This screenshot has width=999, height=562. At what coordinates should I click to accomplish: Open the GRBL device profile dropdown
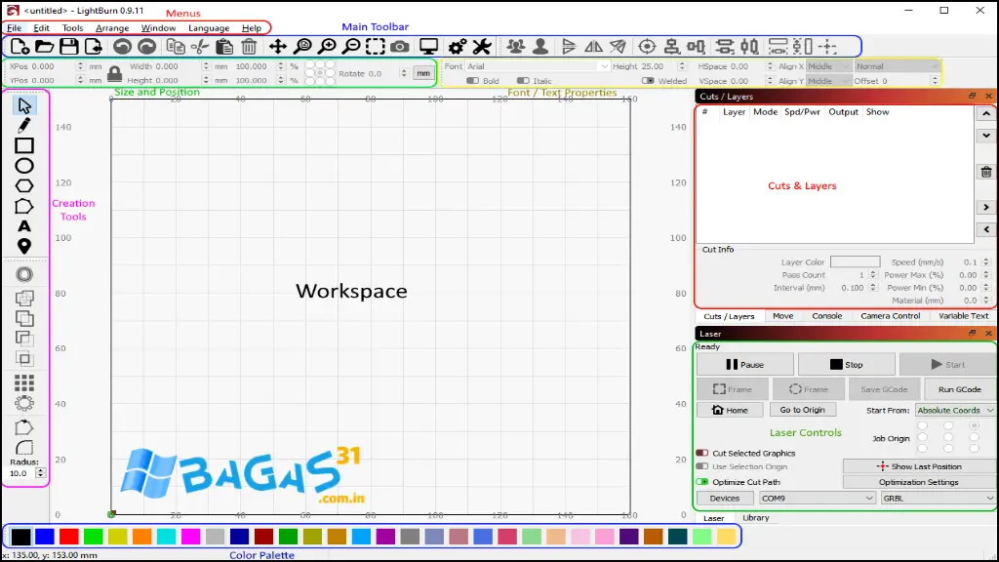[x=936, y=498]
